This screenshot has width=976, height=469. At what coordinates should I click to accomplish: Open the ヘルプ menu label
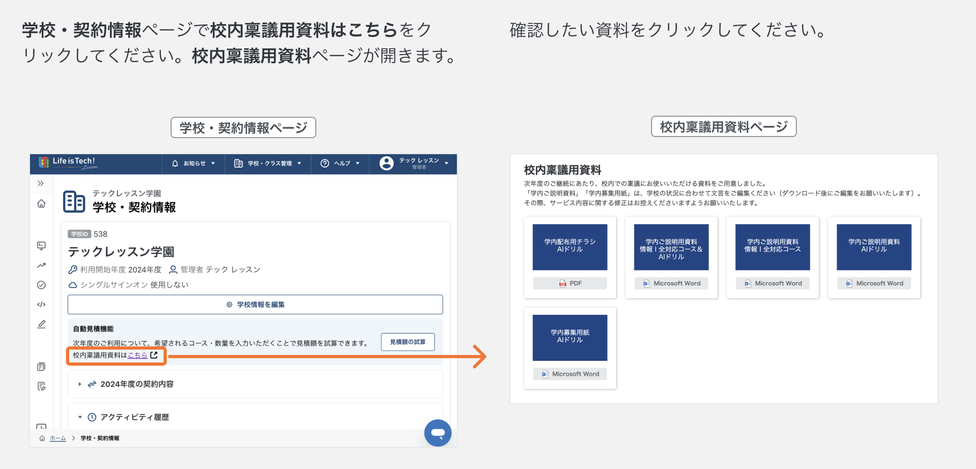point(342,163)
